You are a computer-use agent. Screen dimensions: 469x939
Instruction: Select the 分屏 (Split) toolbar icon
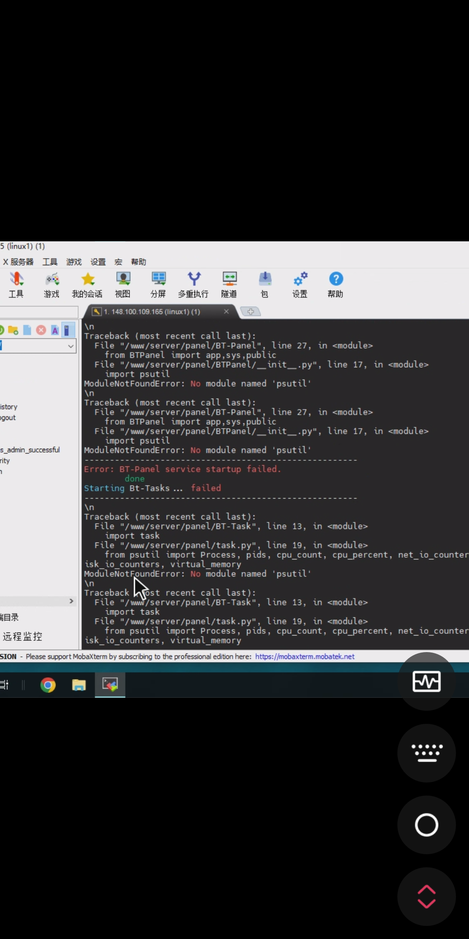pyautogui.click(x=159, y=285)
